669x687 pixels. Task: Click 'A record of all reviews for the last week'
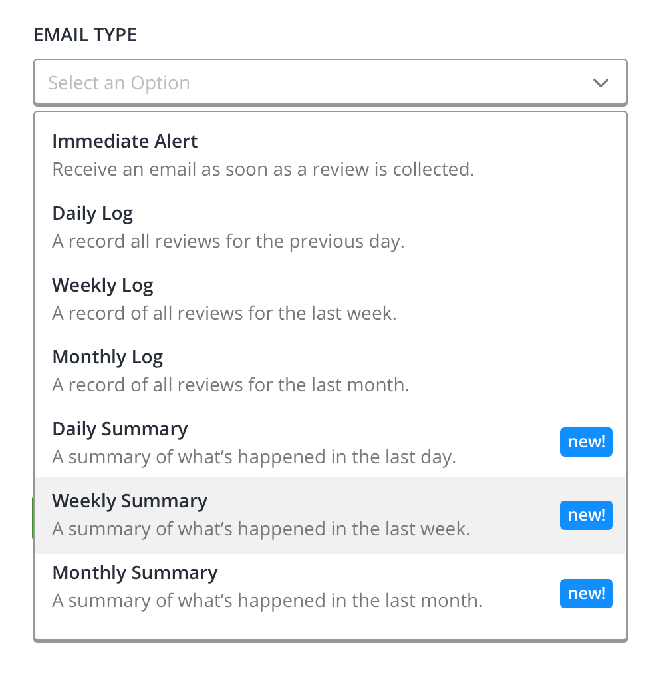tap(224, 314)
